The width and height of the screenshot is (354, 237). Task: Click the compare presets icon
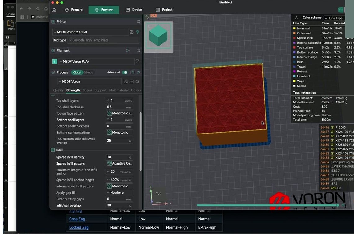138,72
